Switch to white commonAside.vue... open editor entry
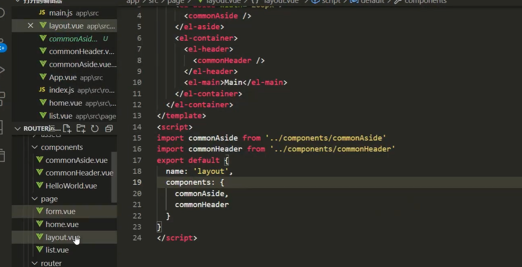 click(x=83, y=64)
